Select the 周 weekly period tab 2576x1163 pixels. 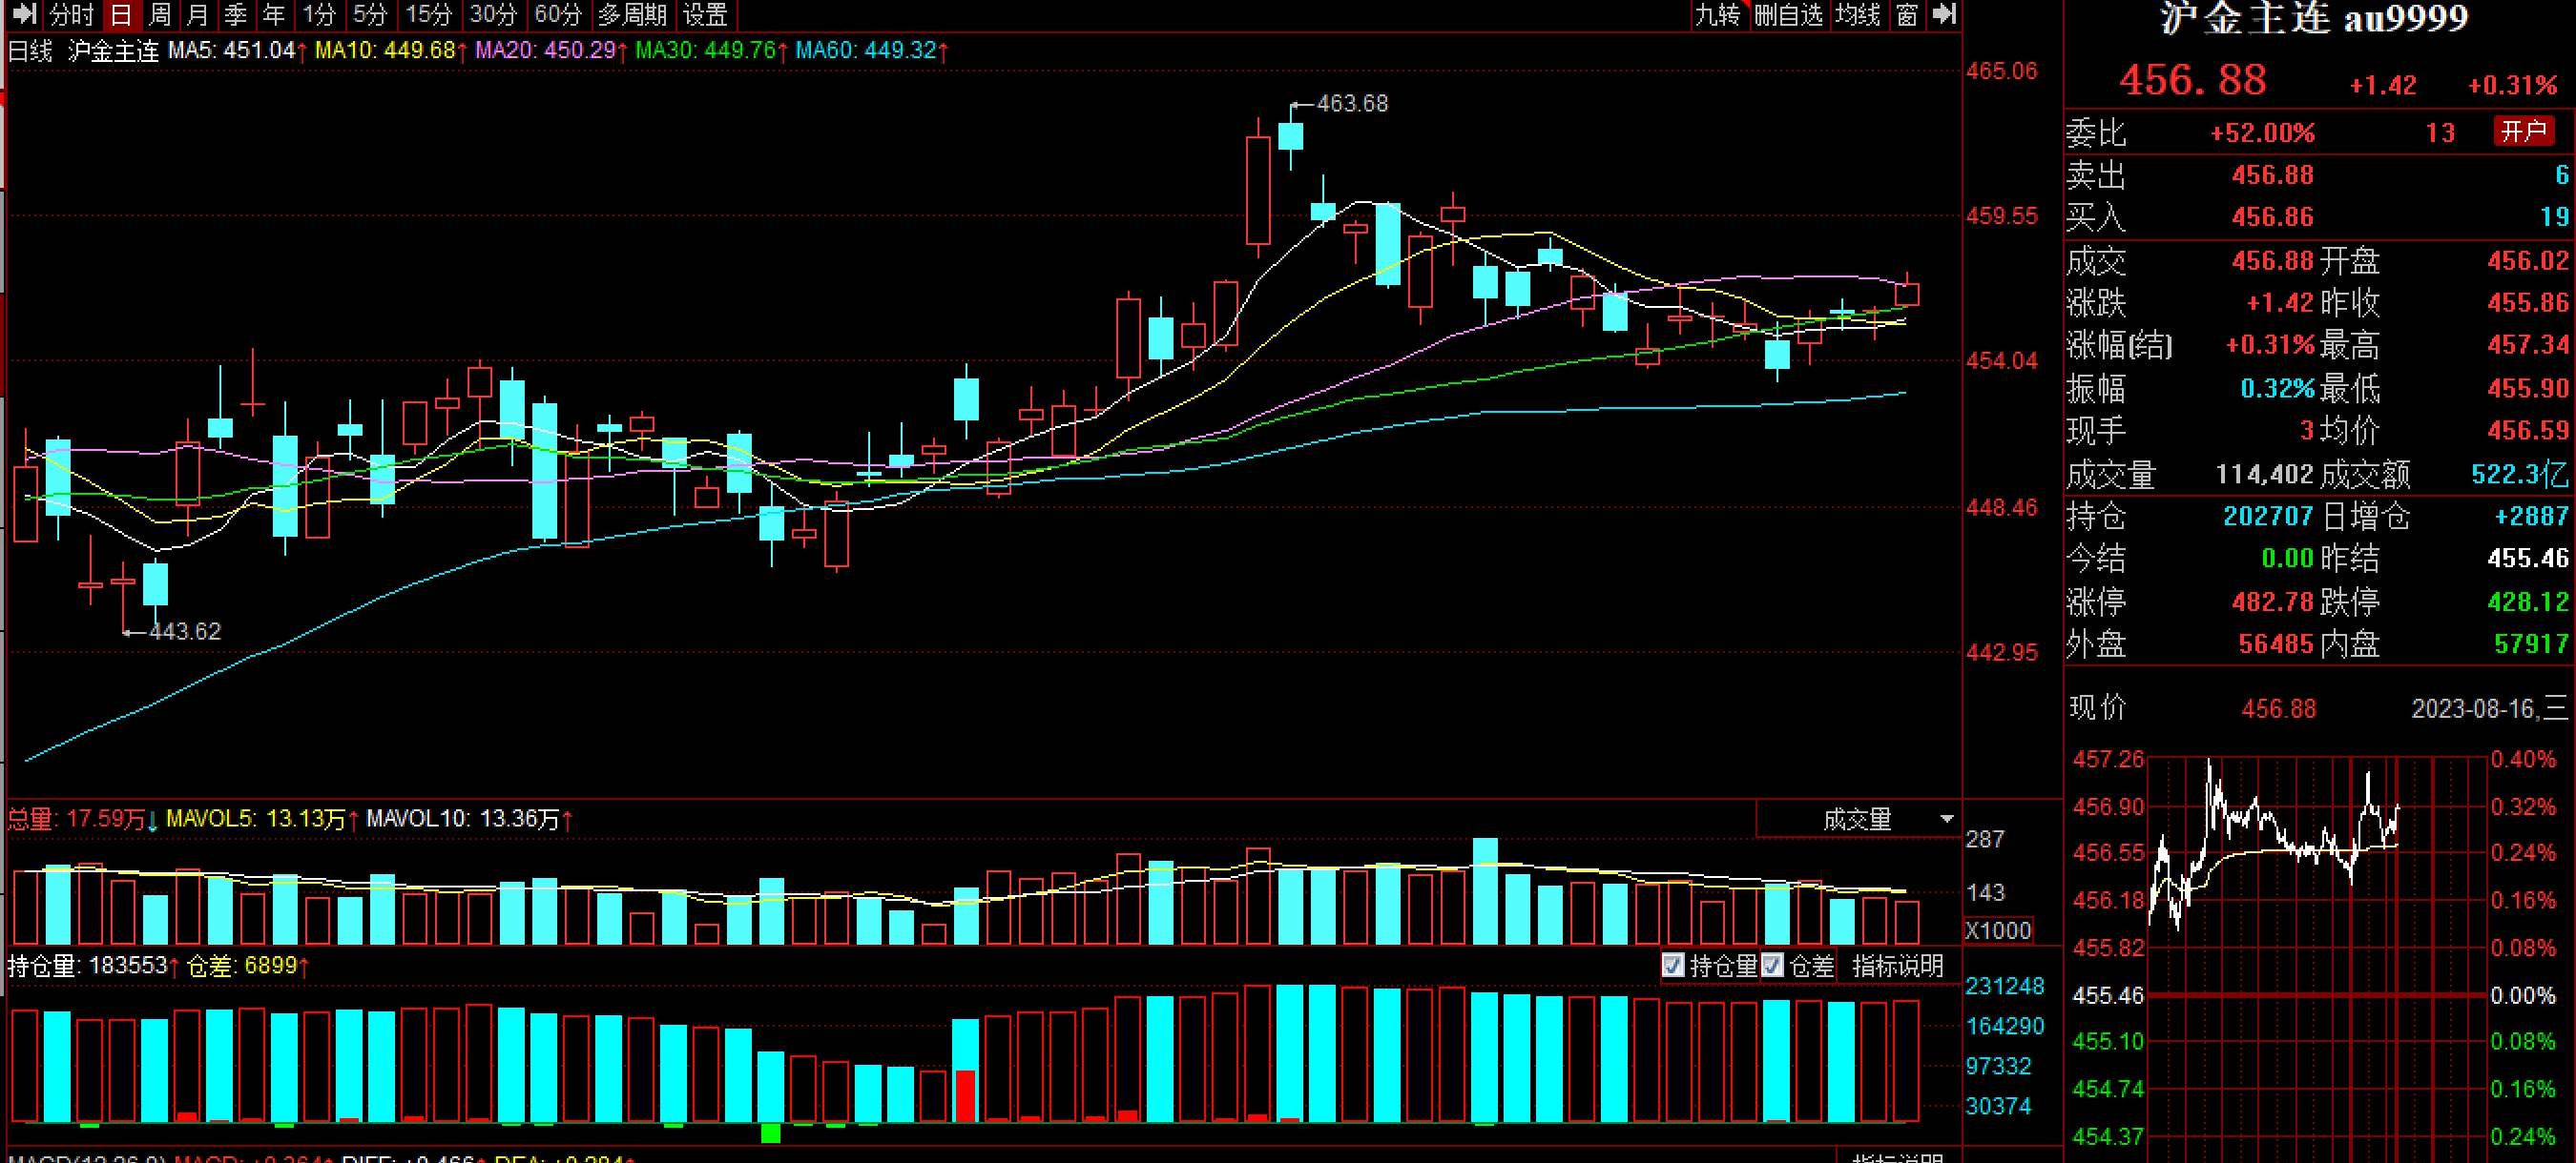(160, 15)
